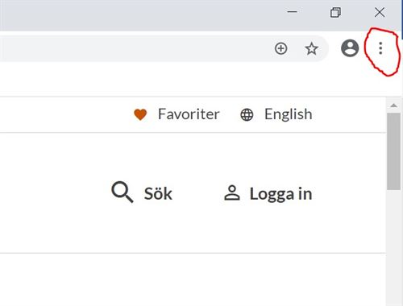Image resolution: width=403 pixels, height=306 pixels.
Task: Click scrollbar up arrow
Action: click(393, 105)
